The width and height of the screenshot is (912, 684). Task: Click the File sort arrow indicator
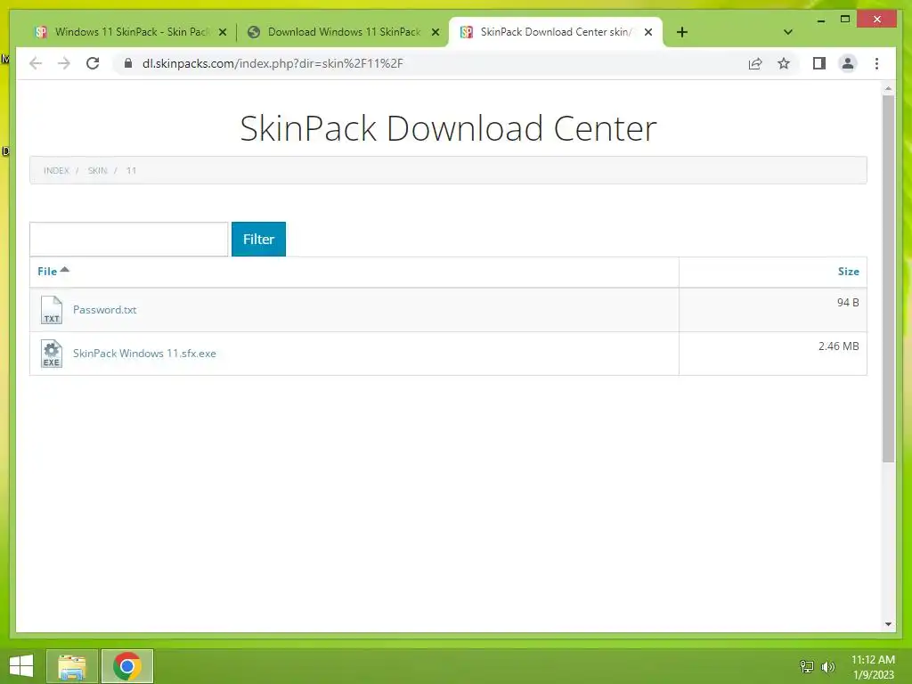(64, 269)
